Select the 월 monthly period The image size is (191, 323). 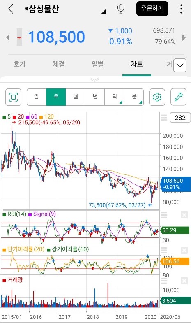tap(75, 97)
